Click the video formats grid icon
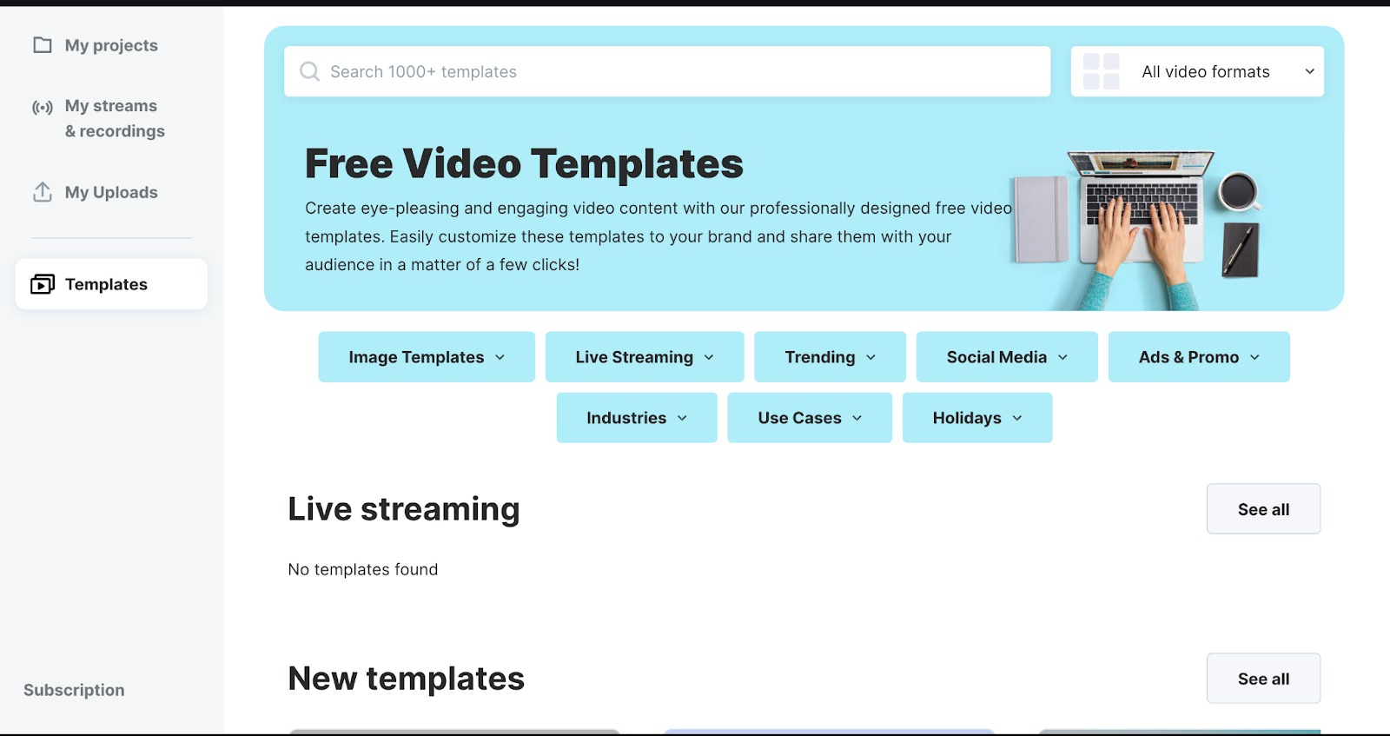This screenshot has height=736, width=1390. click(1101, 71)
